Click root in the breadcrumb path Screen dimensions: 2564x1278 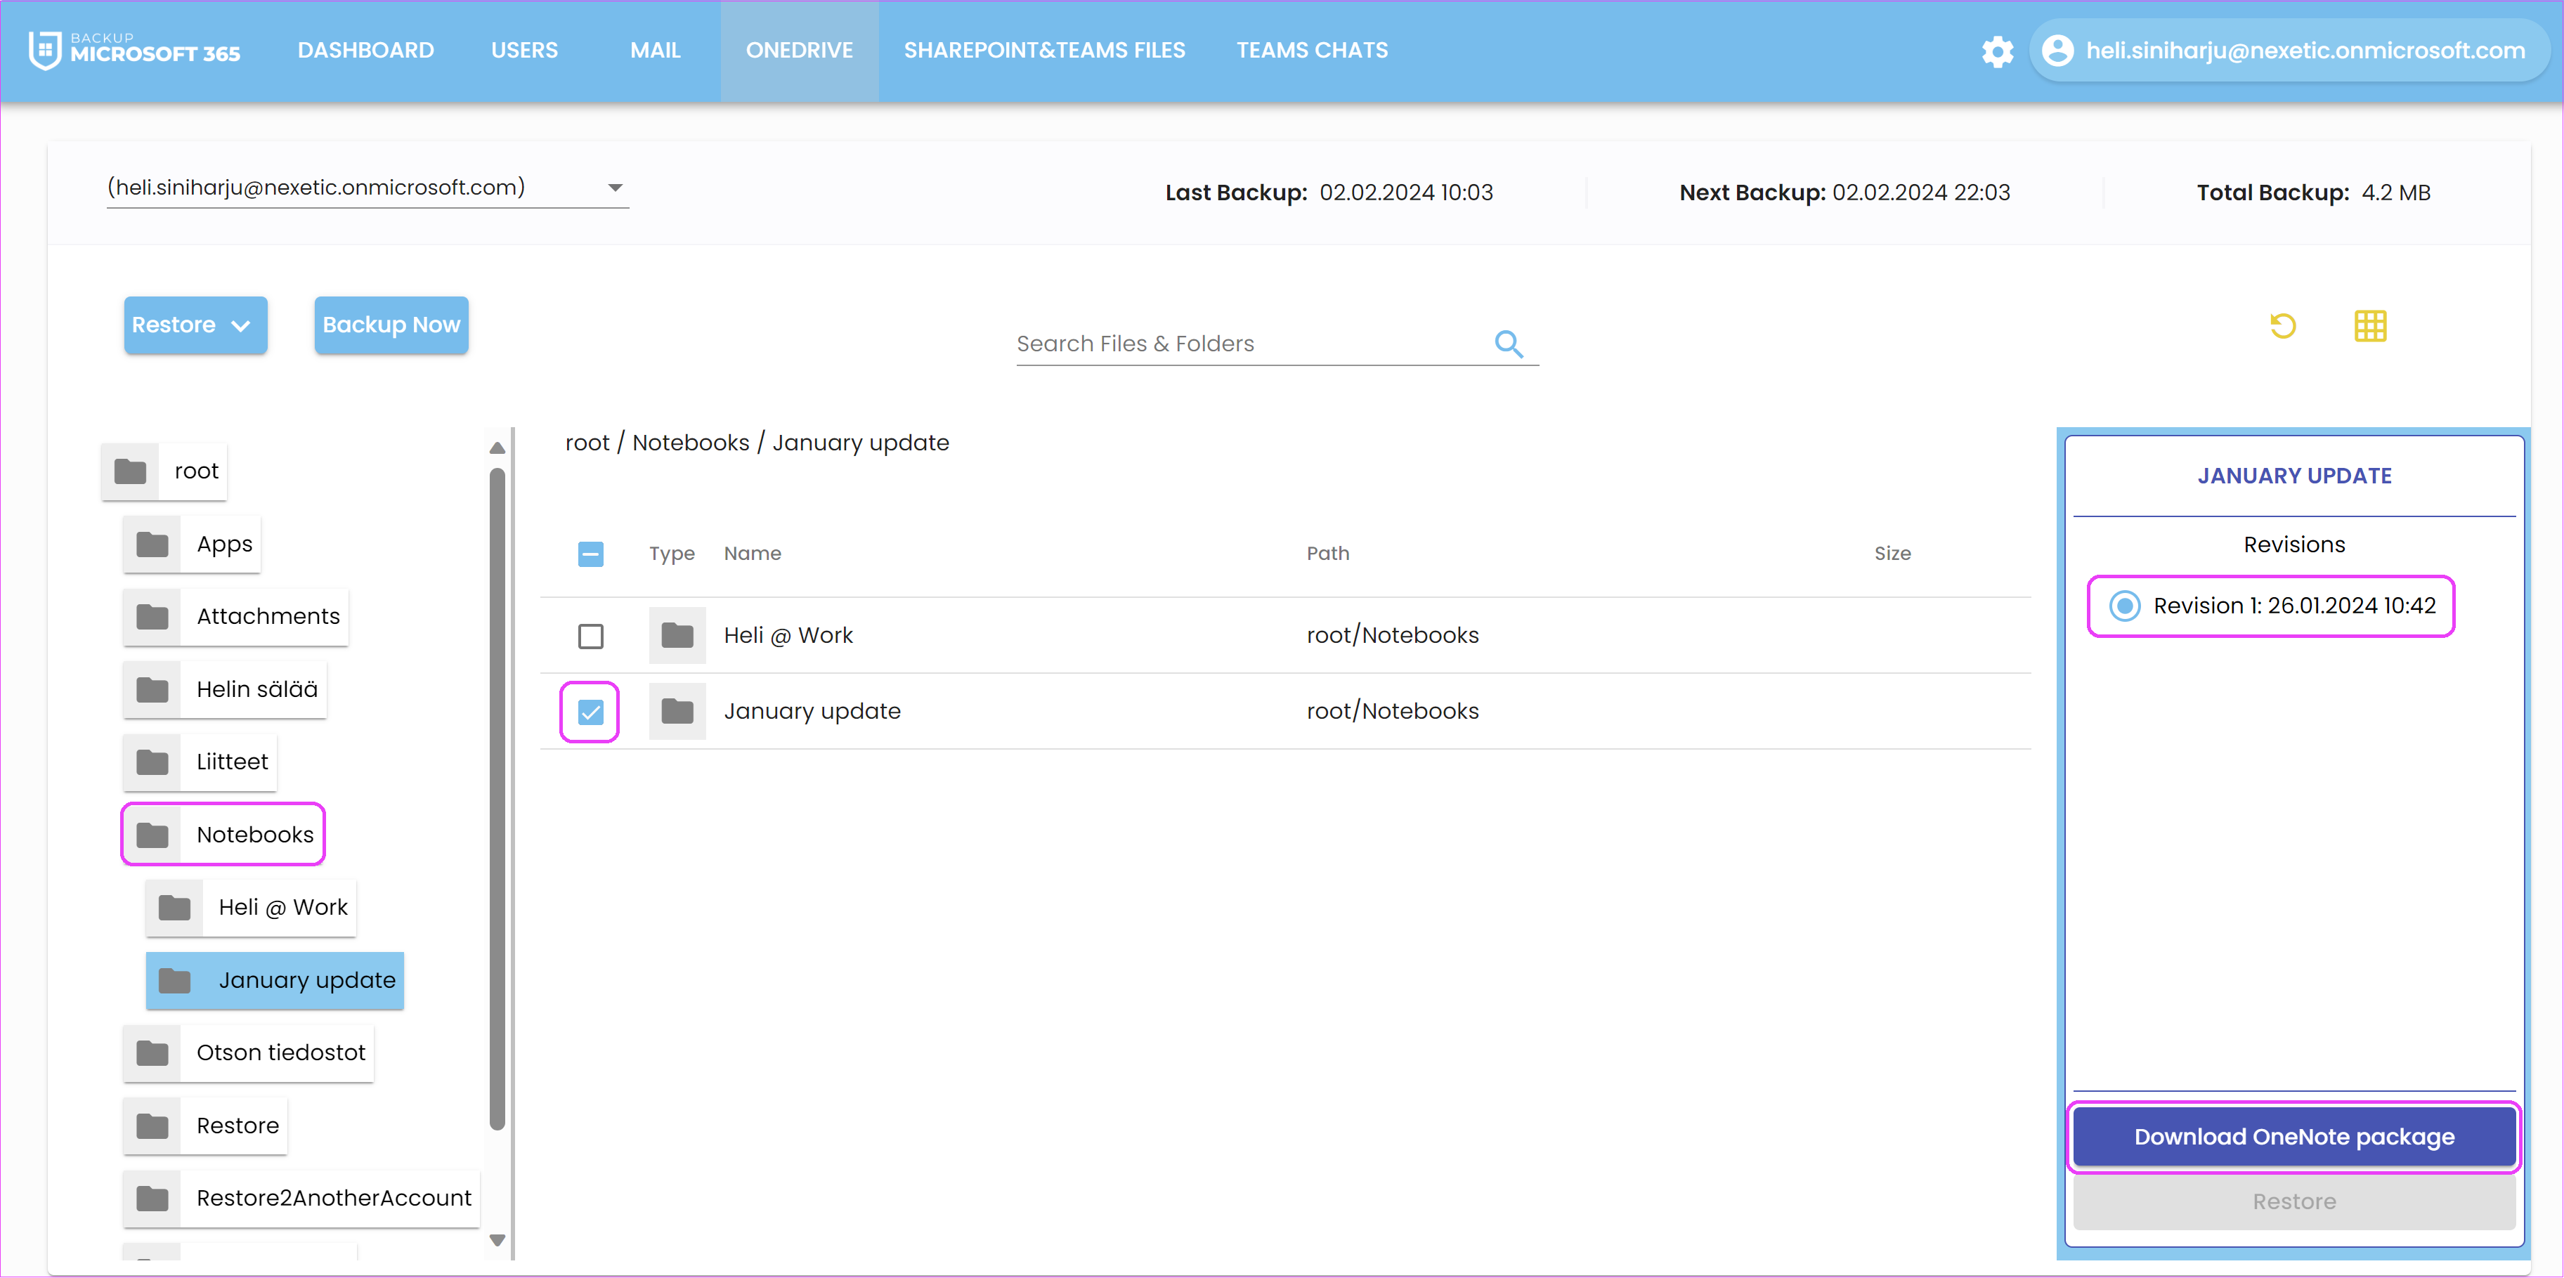(x=586, y=443)
